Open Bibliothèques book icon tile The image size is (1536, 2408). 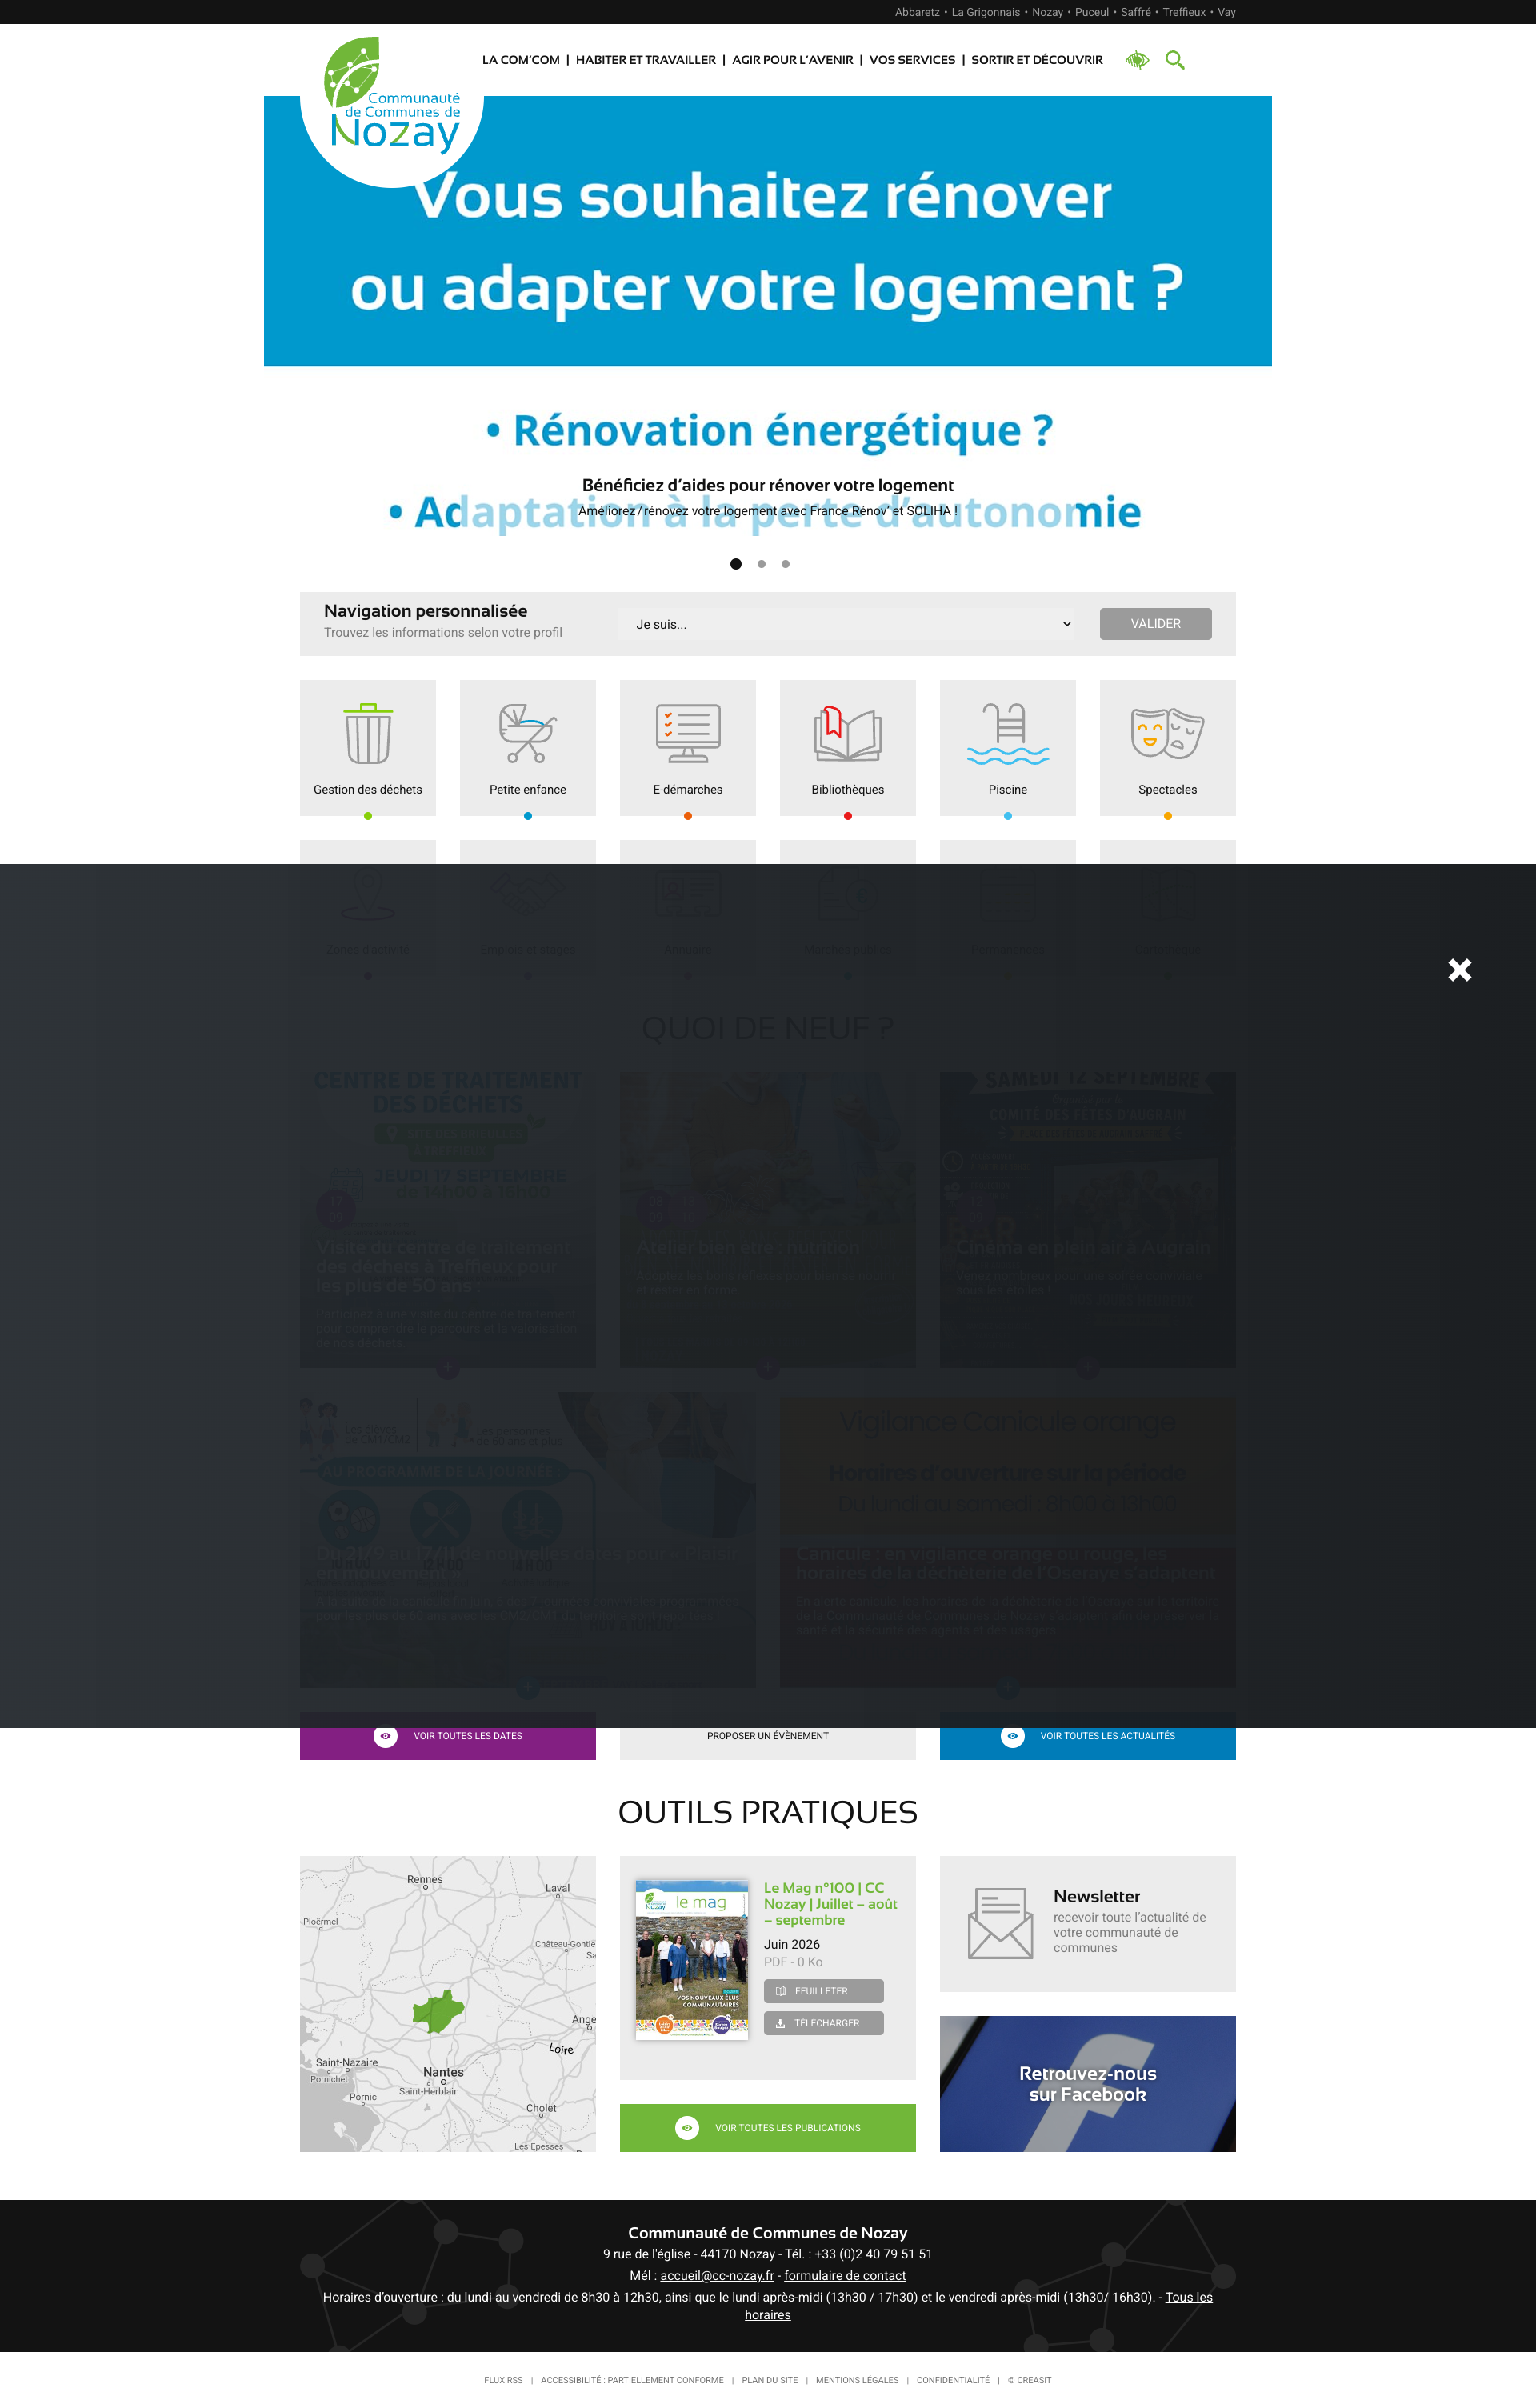pos(848,748)
